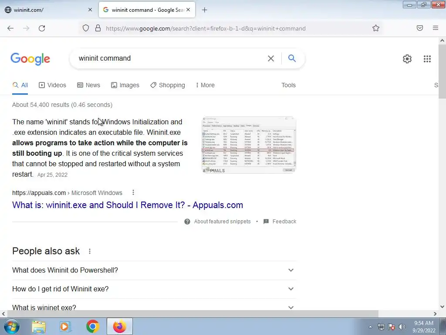Click the 'Apr 25, 2022' snippet date
This screenshot has height=335, width=446.
pyautogui.click(x=52, y=175)
